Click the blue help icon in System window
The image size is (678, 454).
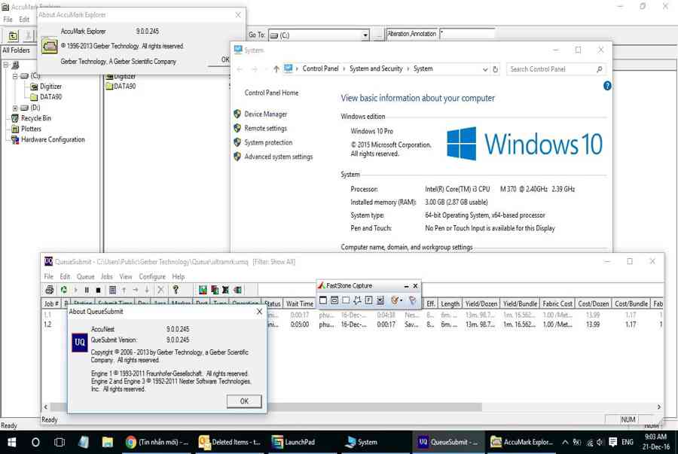pyautogui.click(x=607, y=86)
